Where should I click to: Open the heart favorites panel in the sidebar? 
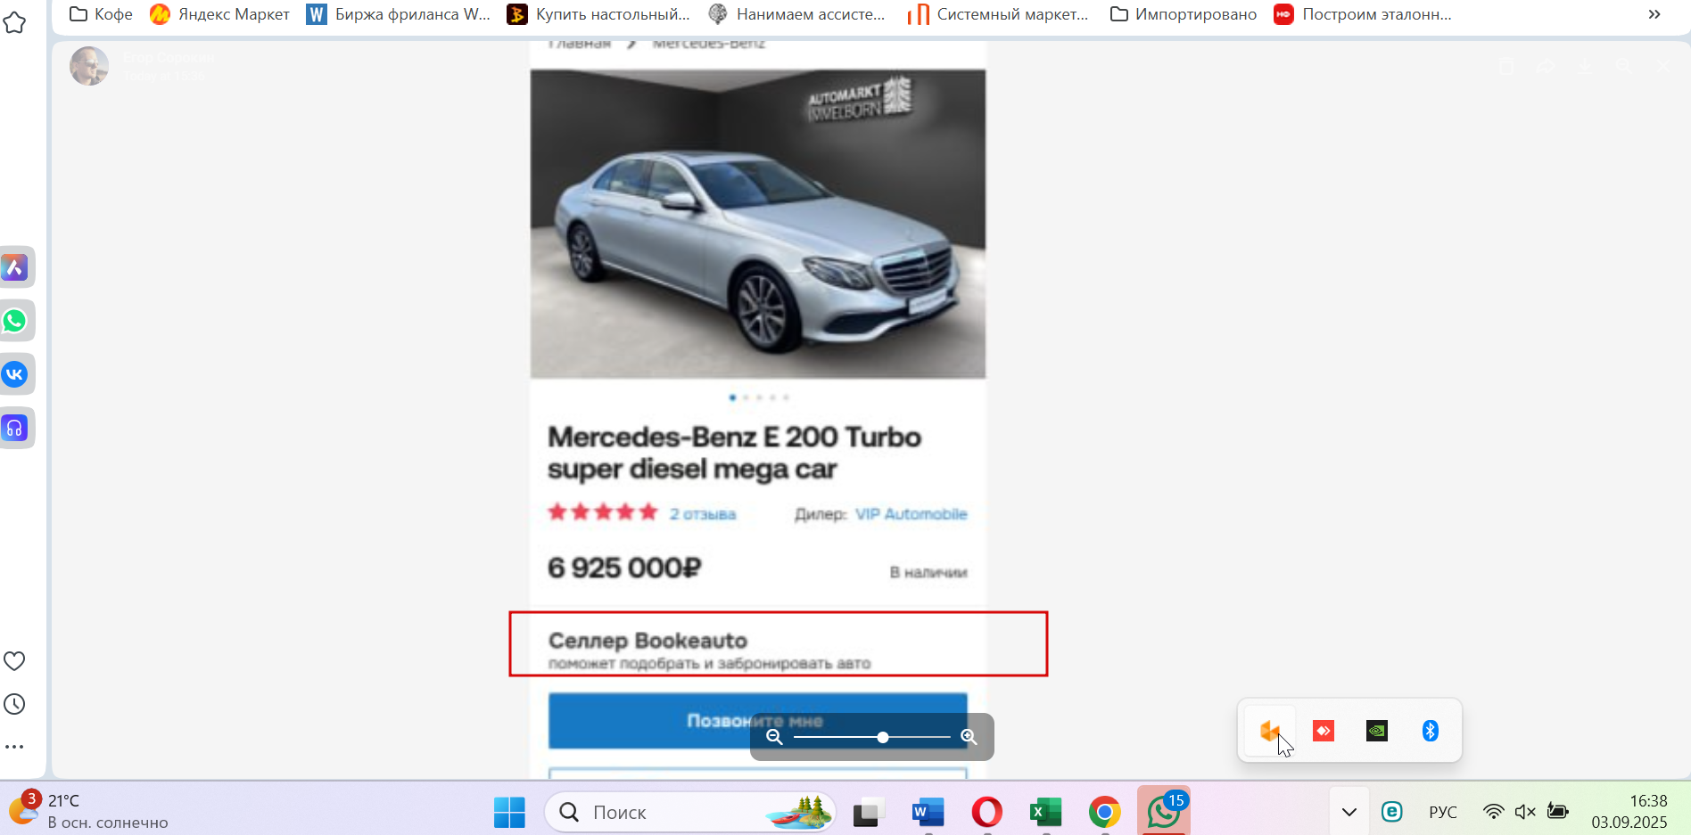coord(14,661)
